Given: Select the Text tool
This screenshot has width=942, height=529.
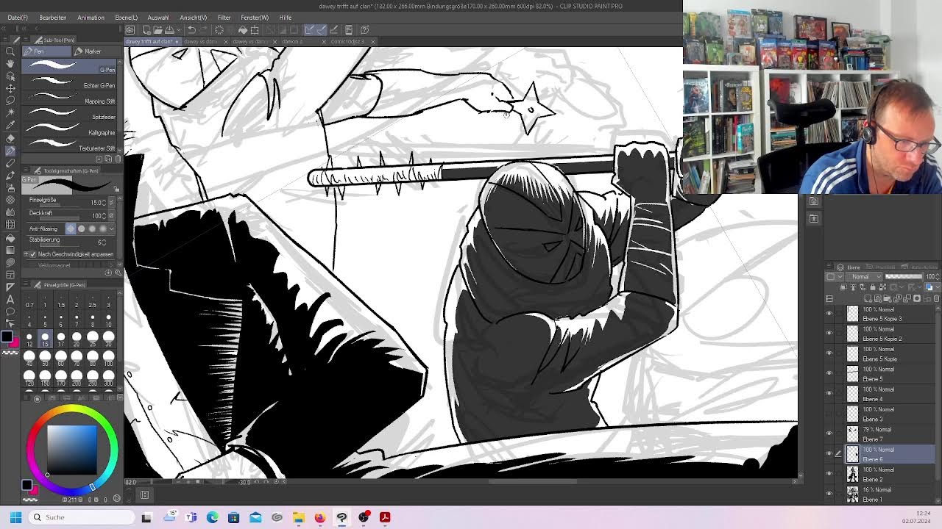Looking at the screenshot, I should (x=10, y=299).
